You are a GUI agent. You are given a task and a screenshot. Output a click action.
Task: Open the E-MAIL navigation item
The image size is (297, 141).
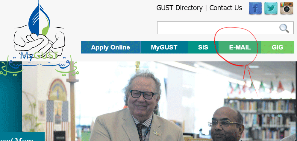[x=240, y=47]
